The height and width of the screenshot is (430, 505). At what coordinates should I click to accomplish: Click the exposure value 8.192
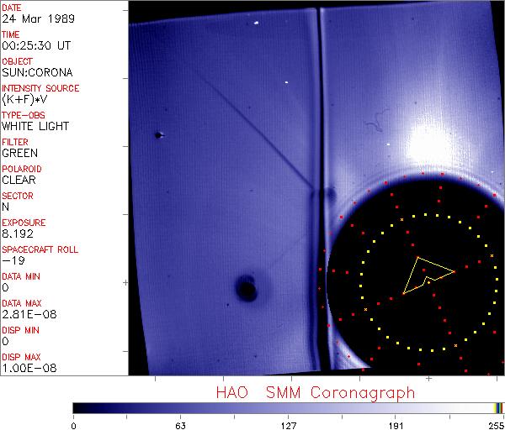[18, 234]
